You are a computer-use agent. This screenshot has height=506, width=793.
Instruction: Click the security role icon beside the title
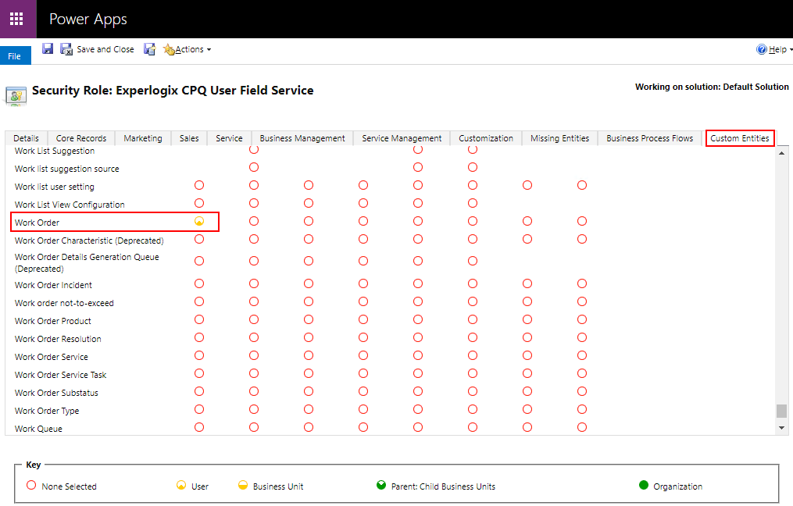tap(16, 95)
